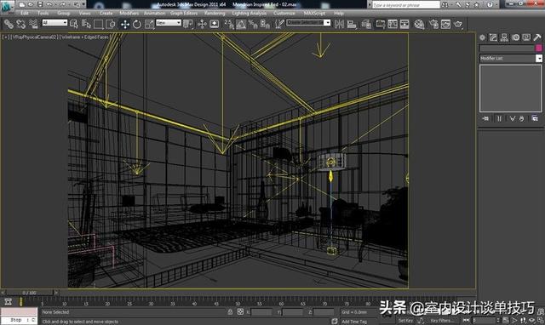Select the Bind to Space Warp tool
Image resolution: width=545 pixels, height=325 pixels.
click(x=33, y=24)
